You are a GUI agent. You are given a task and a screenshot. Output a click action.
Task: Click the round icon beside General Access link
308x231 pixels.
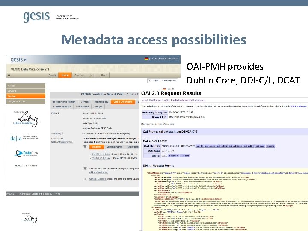[x=85, y=179]
